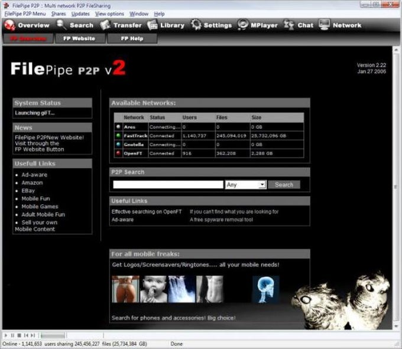Viewport: 402px width, 349px height.
Task: Click the baby photo thumbnail
Action: (154, 289)
